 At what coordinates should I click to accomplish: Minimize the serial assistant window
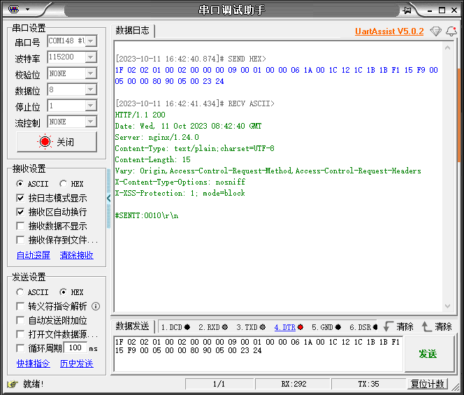point(430,10)
